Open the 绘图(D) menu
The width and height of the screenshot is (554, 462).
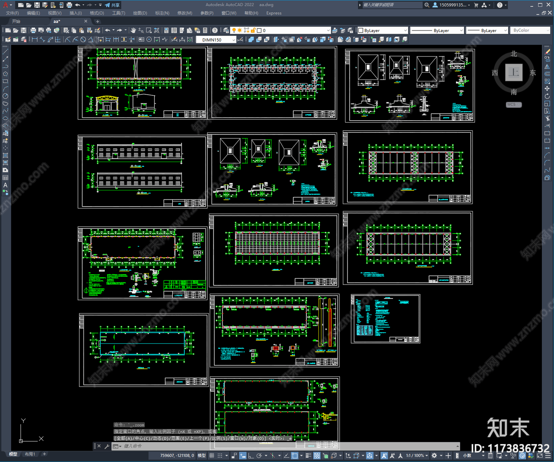[x=140, y=13]
